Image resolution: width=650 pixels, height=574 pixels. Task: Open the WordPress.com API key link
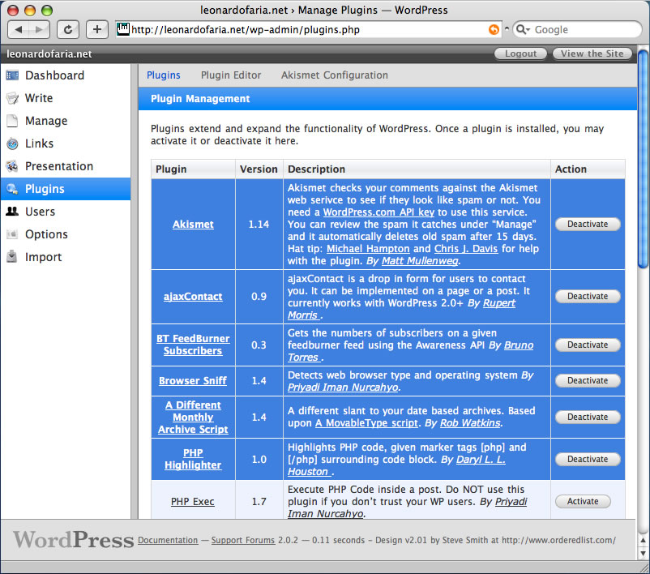[x=378, y=212]
